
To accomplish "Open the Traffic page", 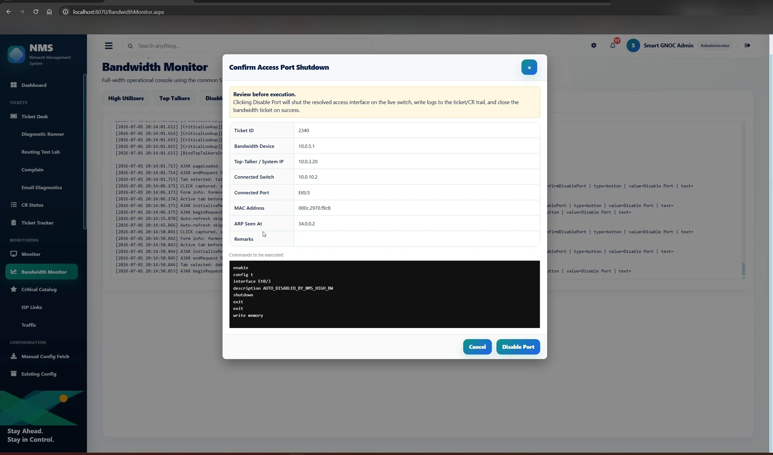I will point(28,325).
